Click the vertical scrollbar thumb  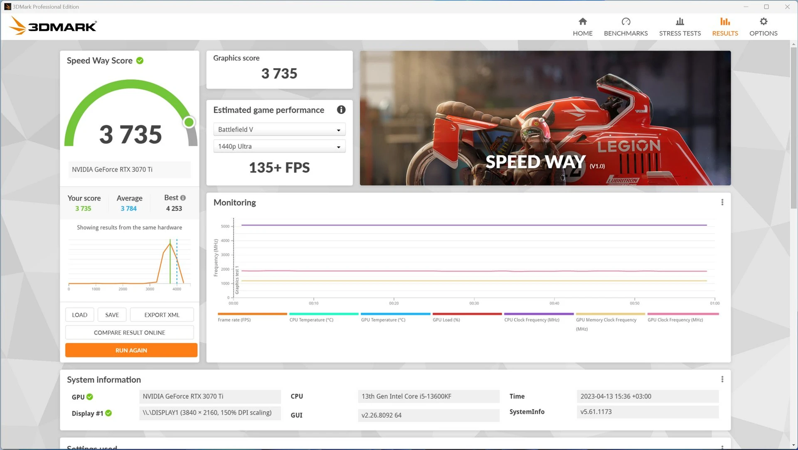pyautogui.click(x=793, y=127)
